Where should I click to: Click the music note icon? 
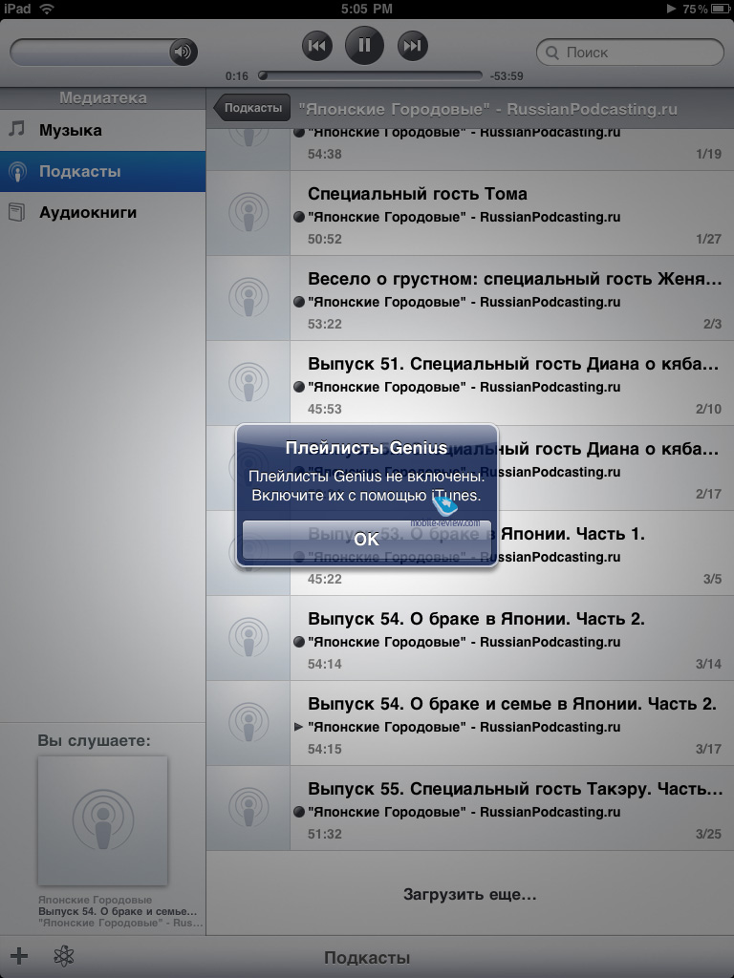click(17, 129)
